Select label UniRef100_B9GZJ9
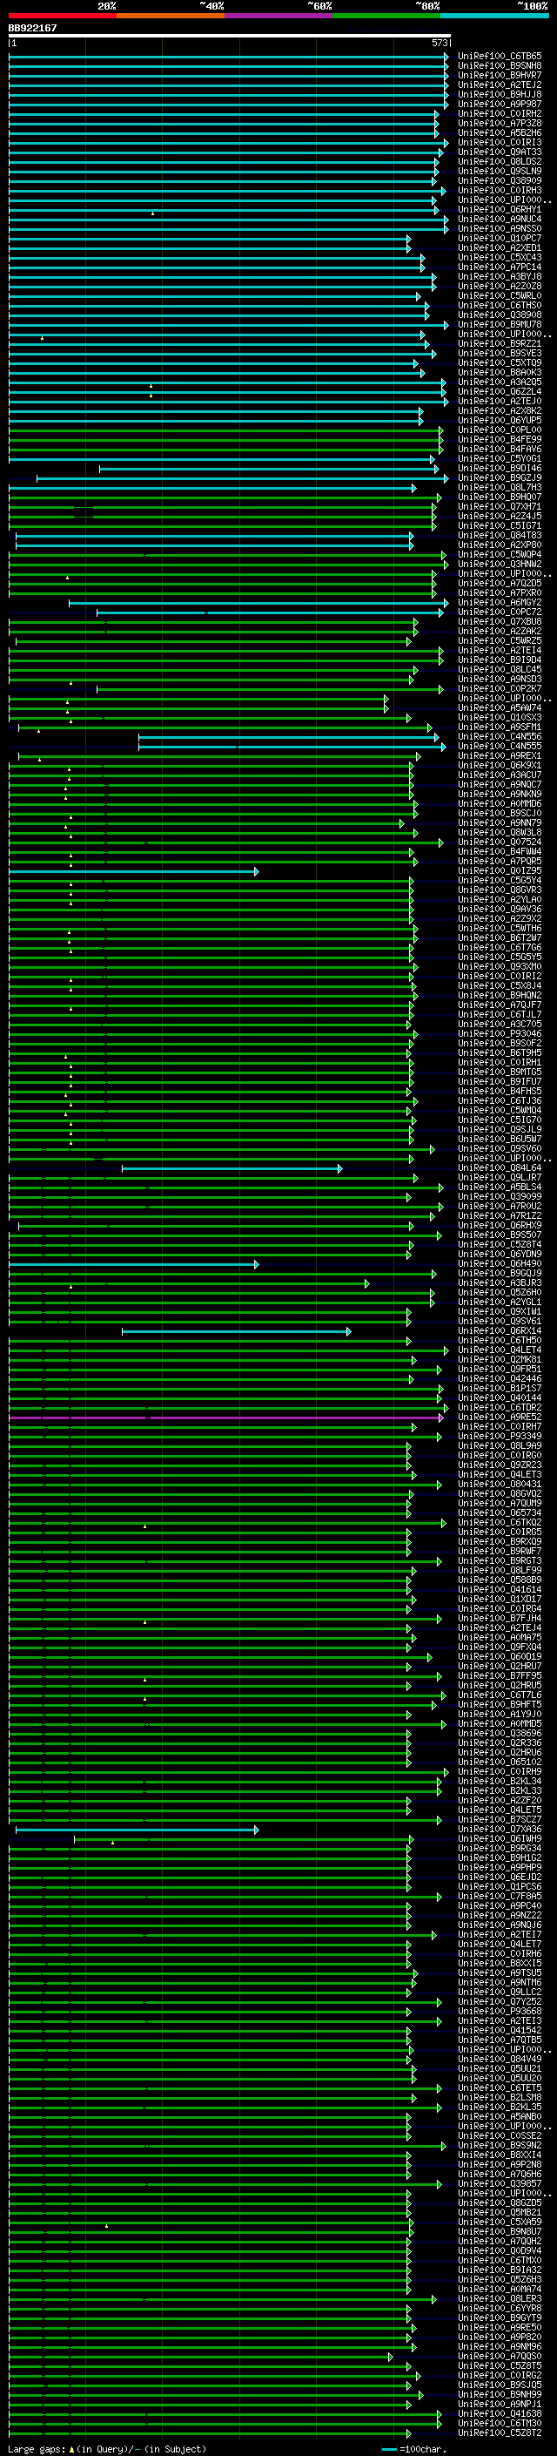557x2456 pixels. pos(500,477)
